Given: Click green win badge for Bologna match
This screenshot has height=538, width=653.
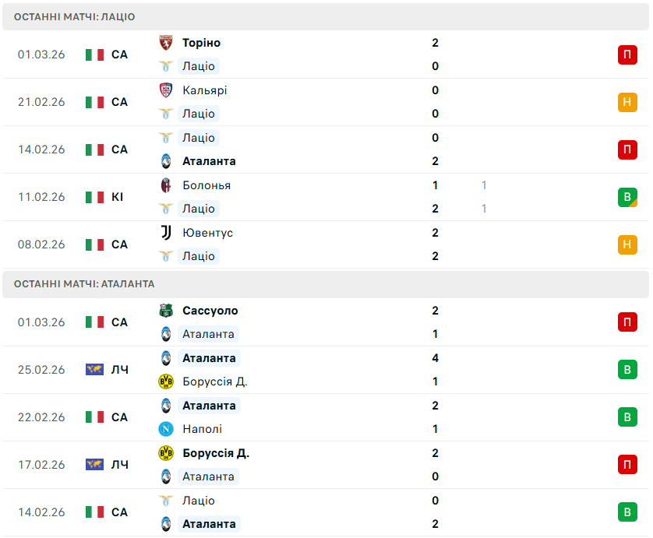Looking at the screenshot, I should (x=627, y=197).
